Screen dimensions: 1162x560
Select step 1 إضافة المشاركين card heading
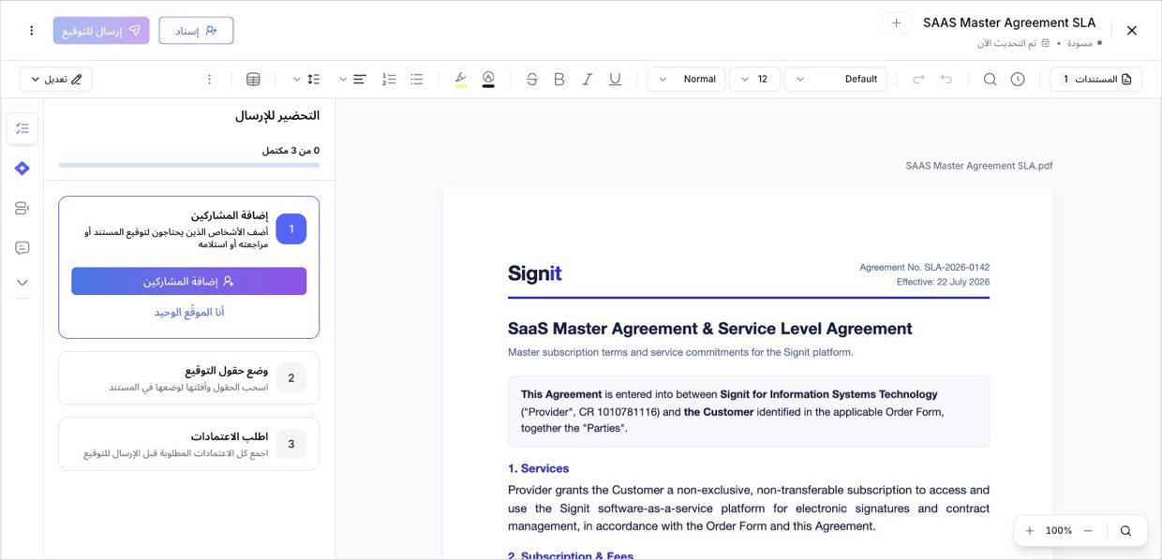(230, 215)
